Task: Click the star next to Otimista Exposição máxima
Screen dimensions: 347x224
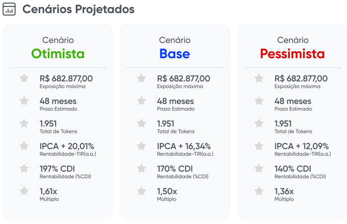Action: pyautogui.click(x=24, y=78)
